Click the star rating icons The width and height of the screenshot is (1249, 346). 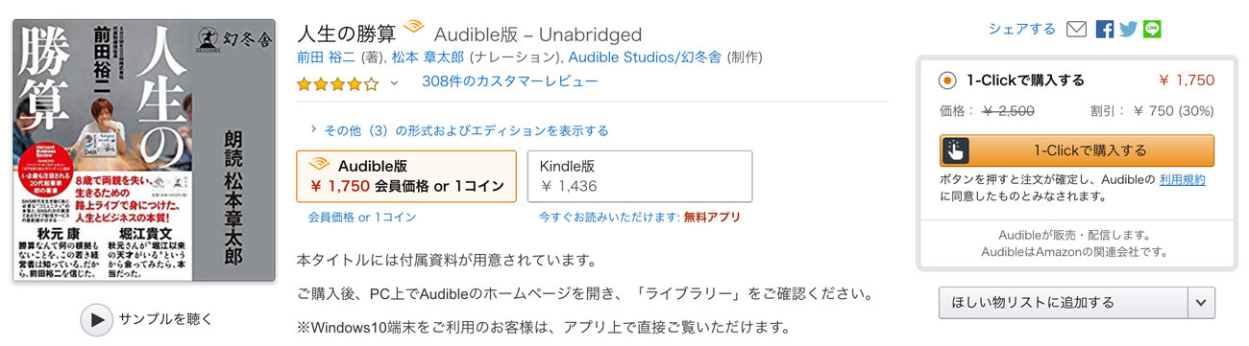(337, 83)
